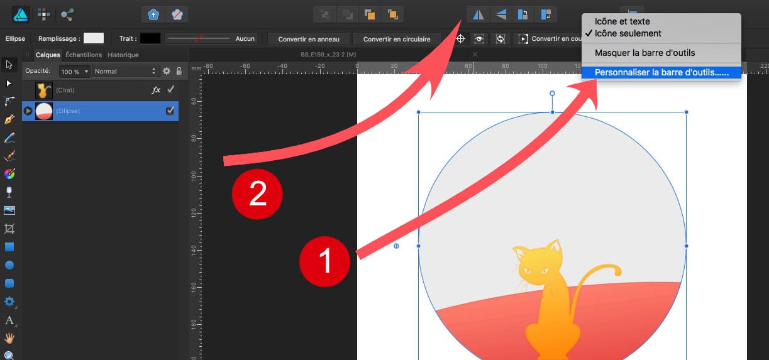Switch to the Calques tab

coord(47,55)
